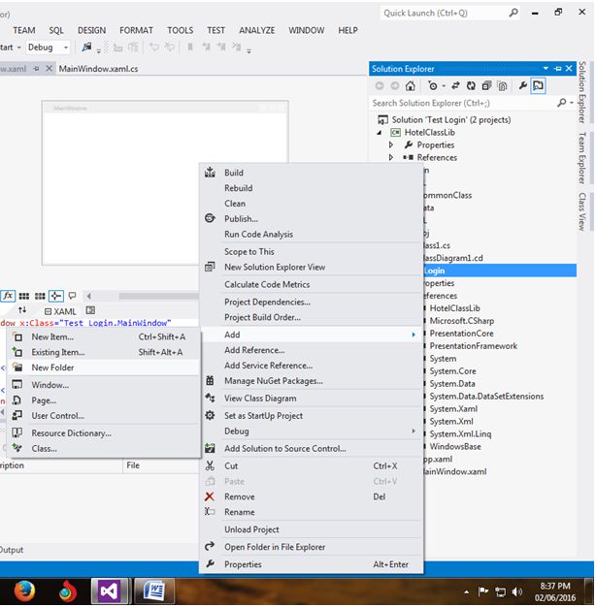Select System.Data.DataSetExtensions reference
The height and width of the screenshot is (607, 596).
coord(486,396)
